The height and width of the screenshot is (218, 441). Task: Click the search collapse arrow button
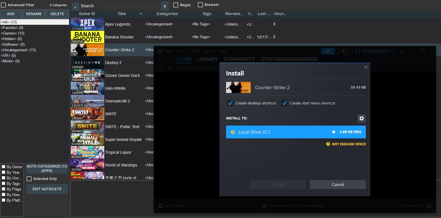75,7
